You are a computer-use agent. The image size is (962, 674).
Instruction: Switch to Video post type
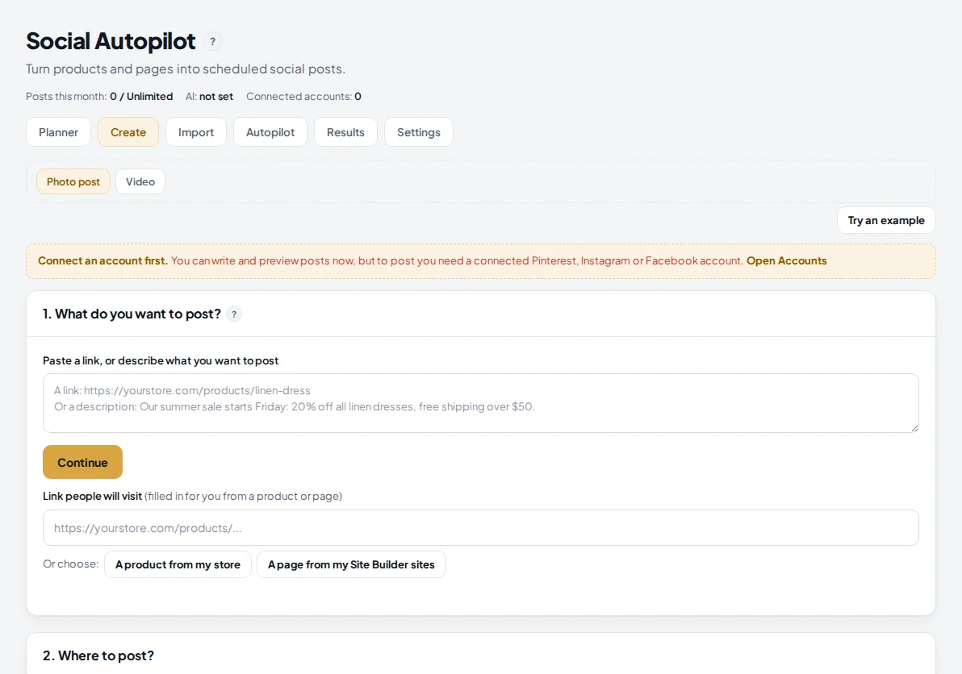(x=140, y=182)
